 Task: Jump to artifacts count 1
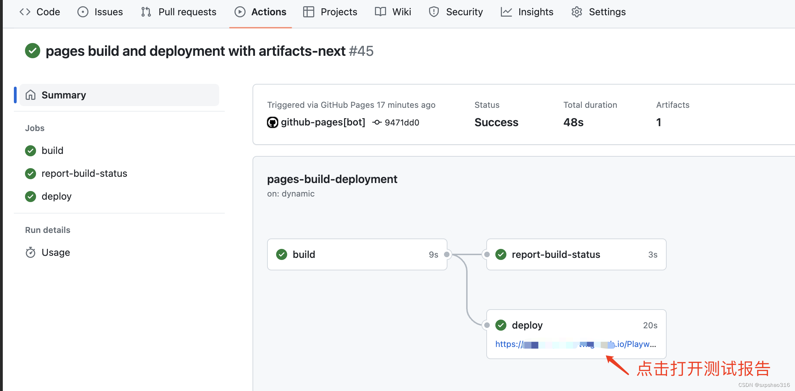(659, 122)
